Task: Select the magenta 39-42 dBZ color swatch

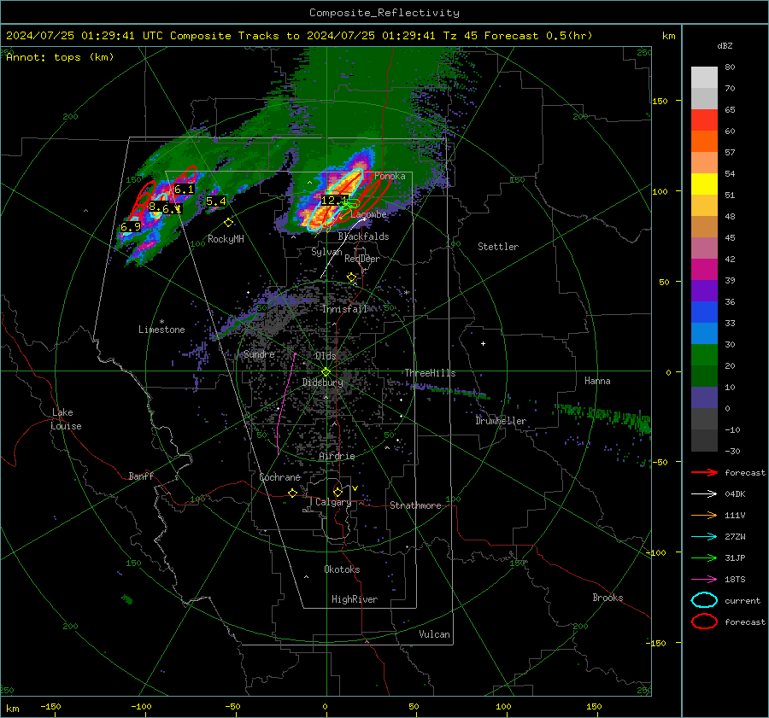Action: 704,270
